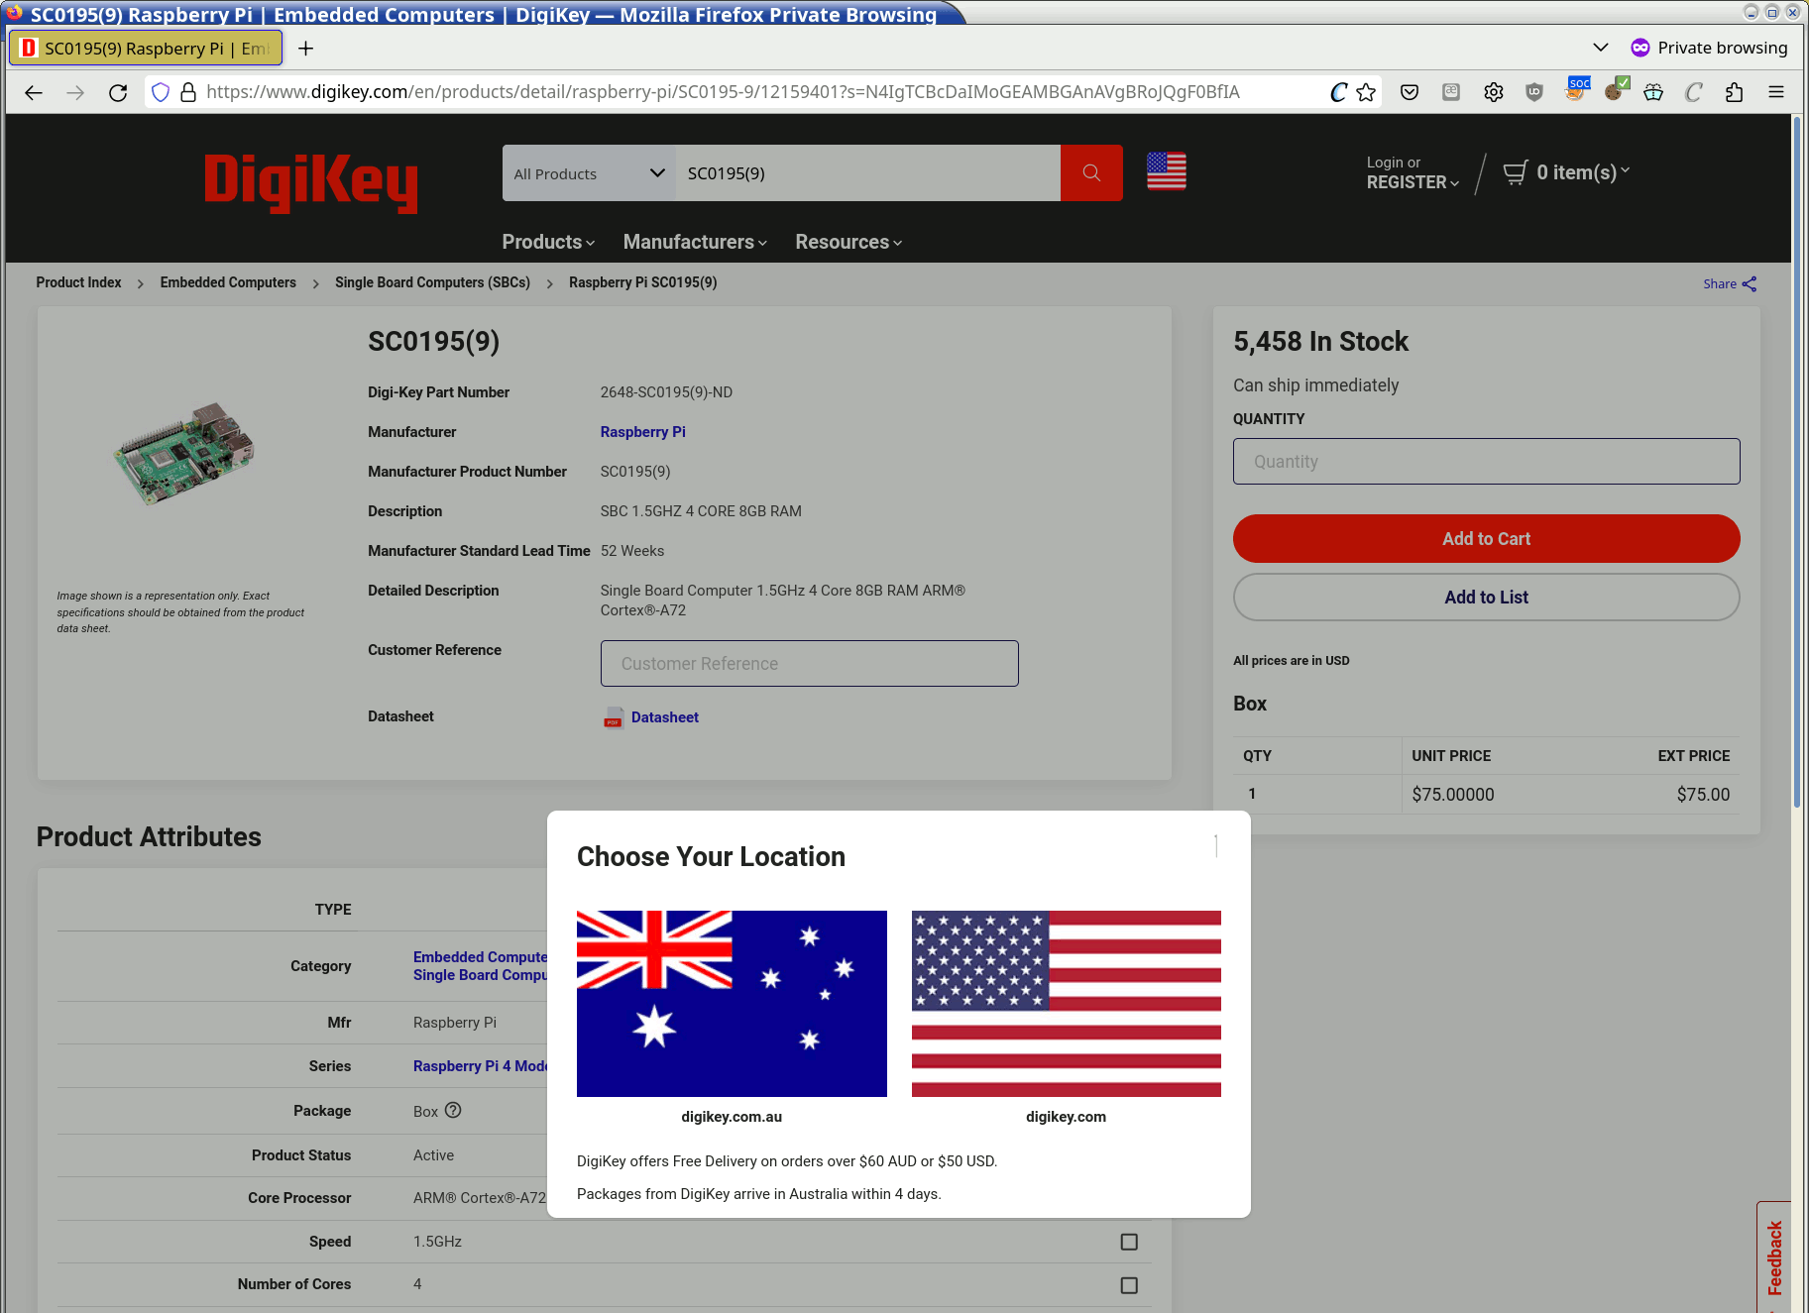Click the Quantity input field
The image size is (1809, 1313).
point(1485,462)
